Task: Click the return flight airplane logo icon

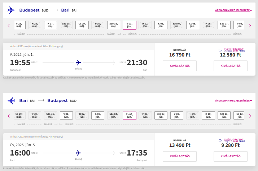Action: (11, 101)
